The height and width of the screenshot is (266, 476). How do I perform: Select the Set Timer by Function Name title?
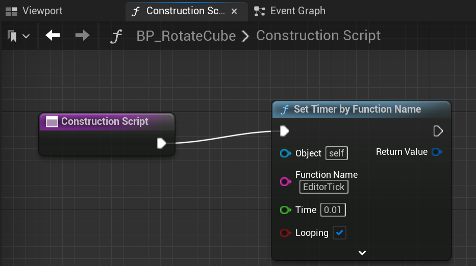[x=357, y=109]
